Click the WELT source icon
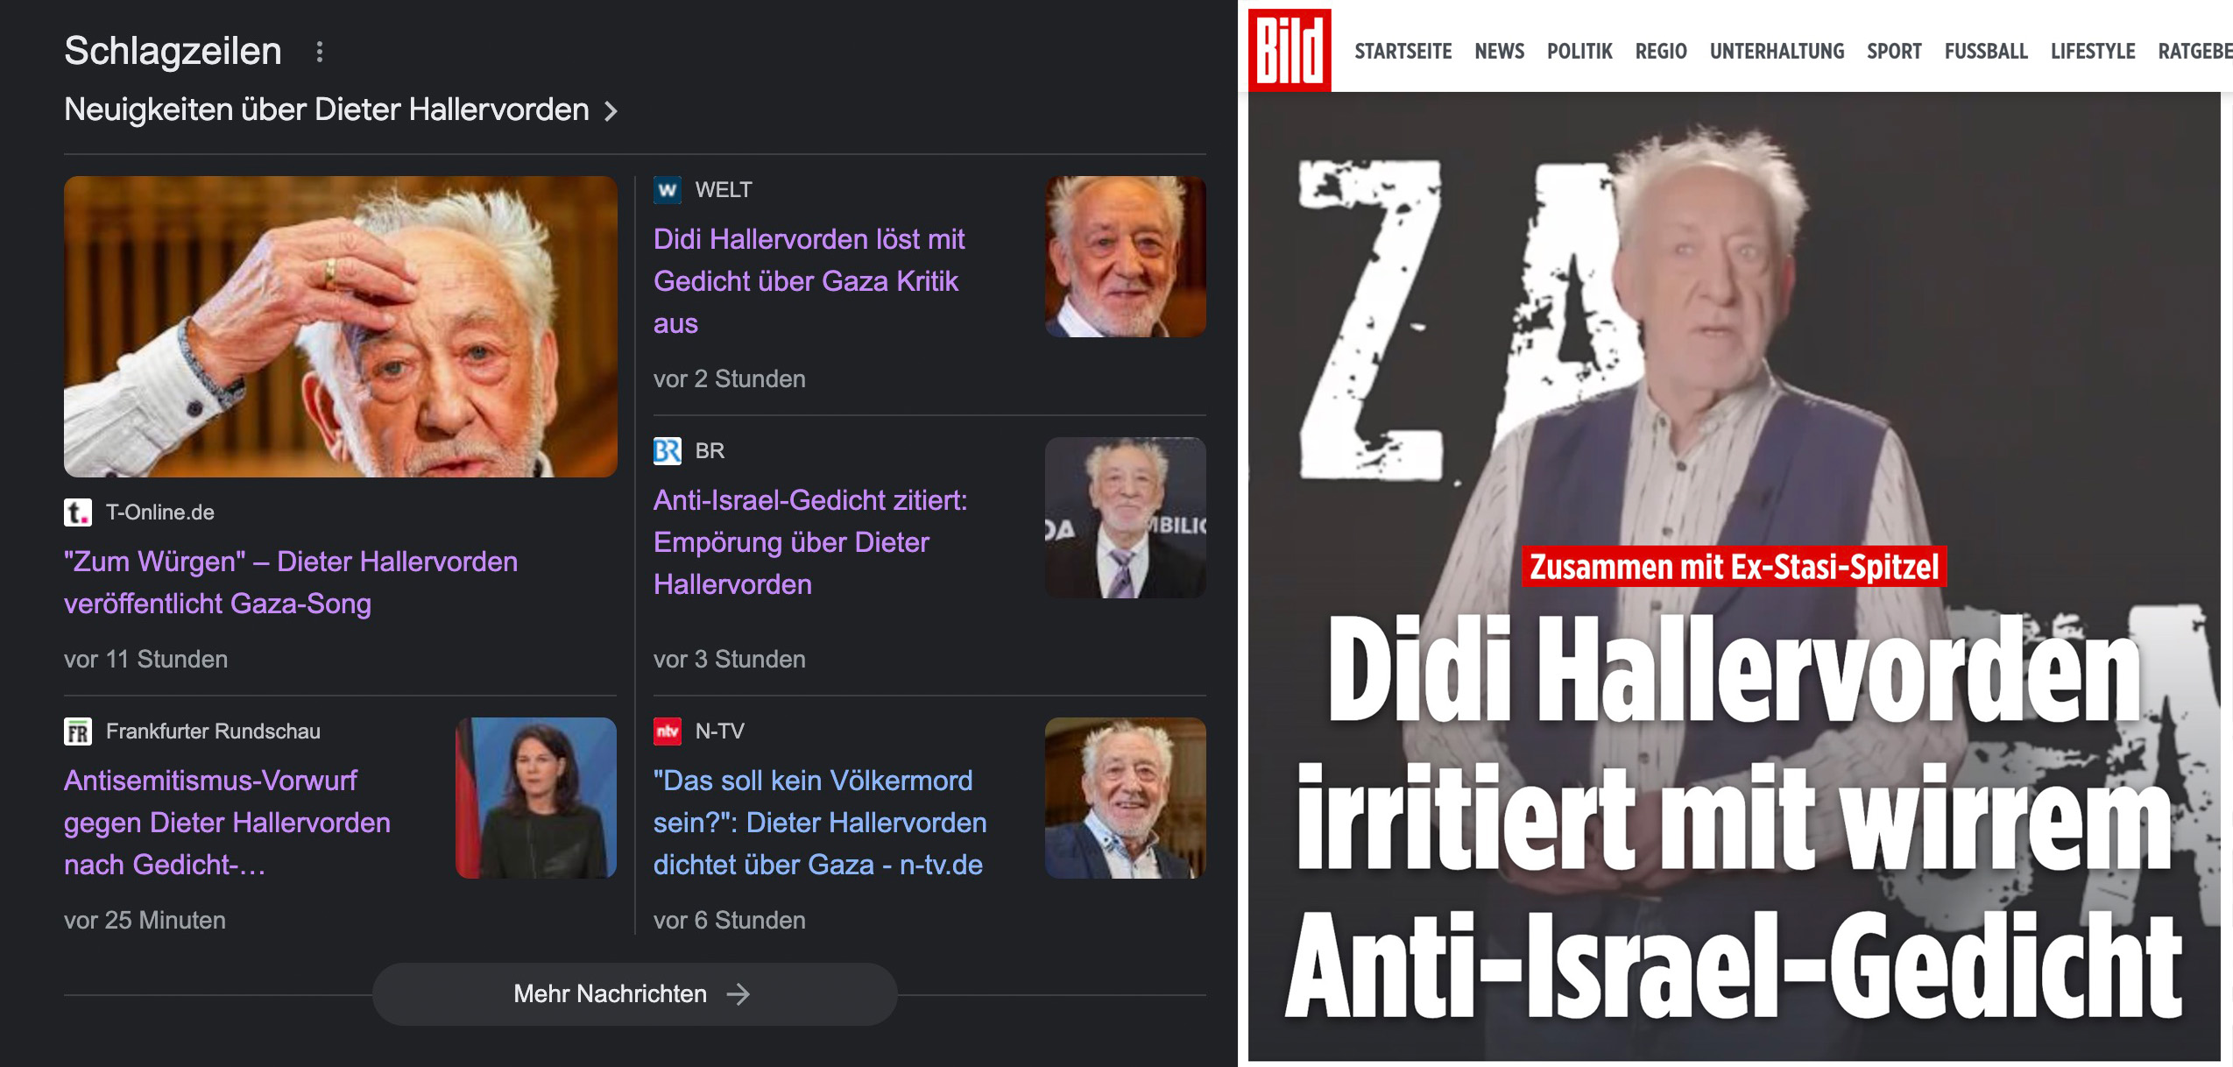 (x=668, y=190)
